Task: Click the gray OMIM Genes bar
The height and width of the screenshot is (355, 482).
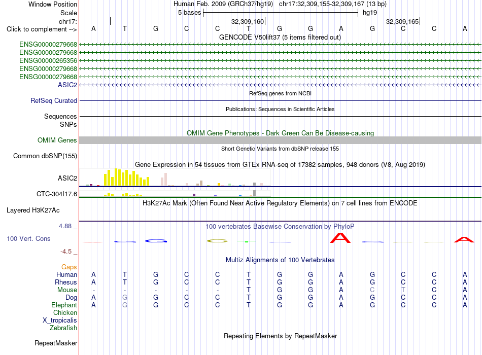Action: [x=280, y=140]
